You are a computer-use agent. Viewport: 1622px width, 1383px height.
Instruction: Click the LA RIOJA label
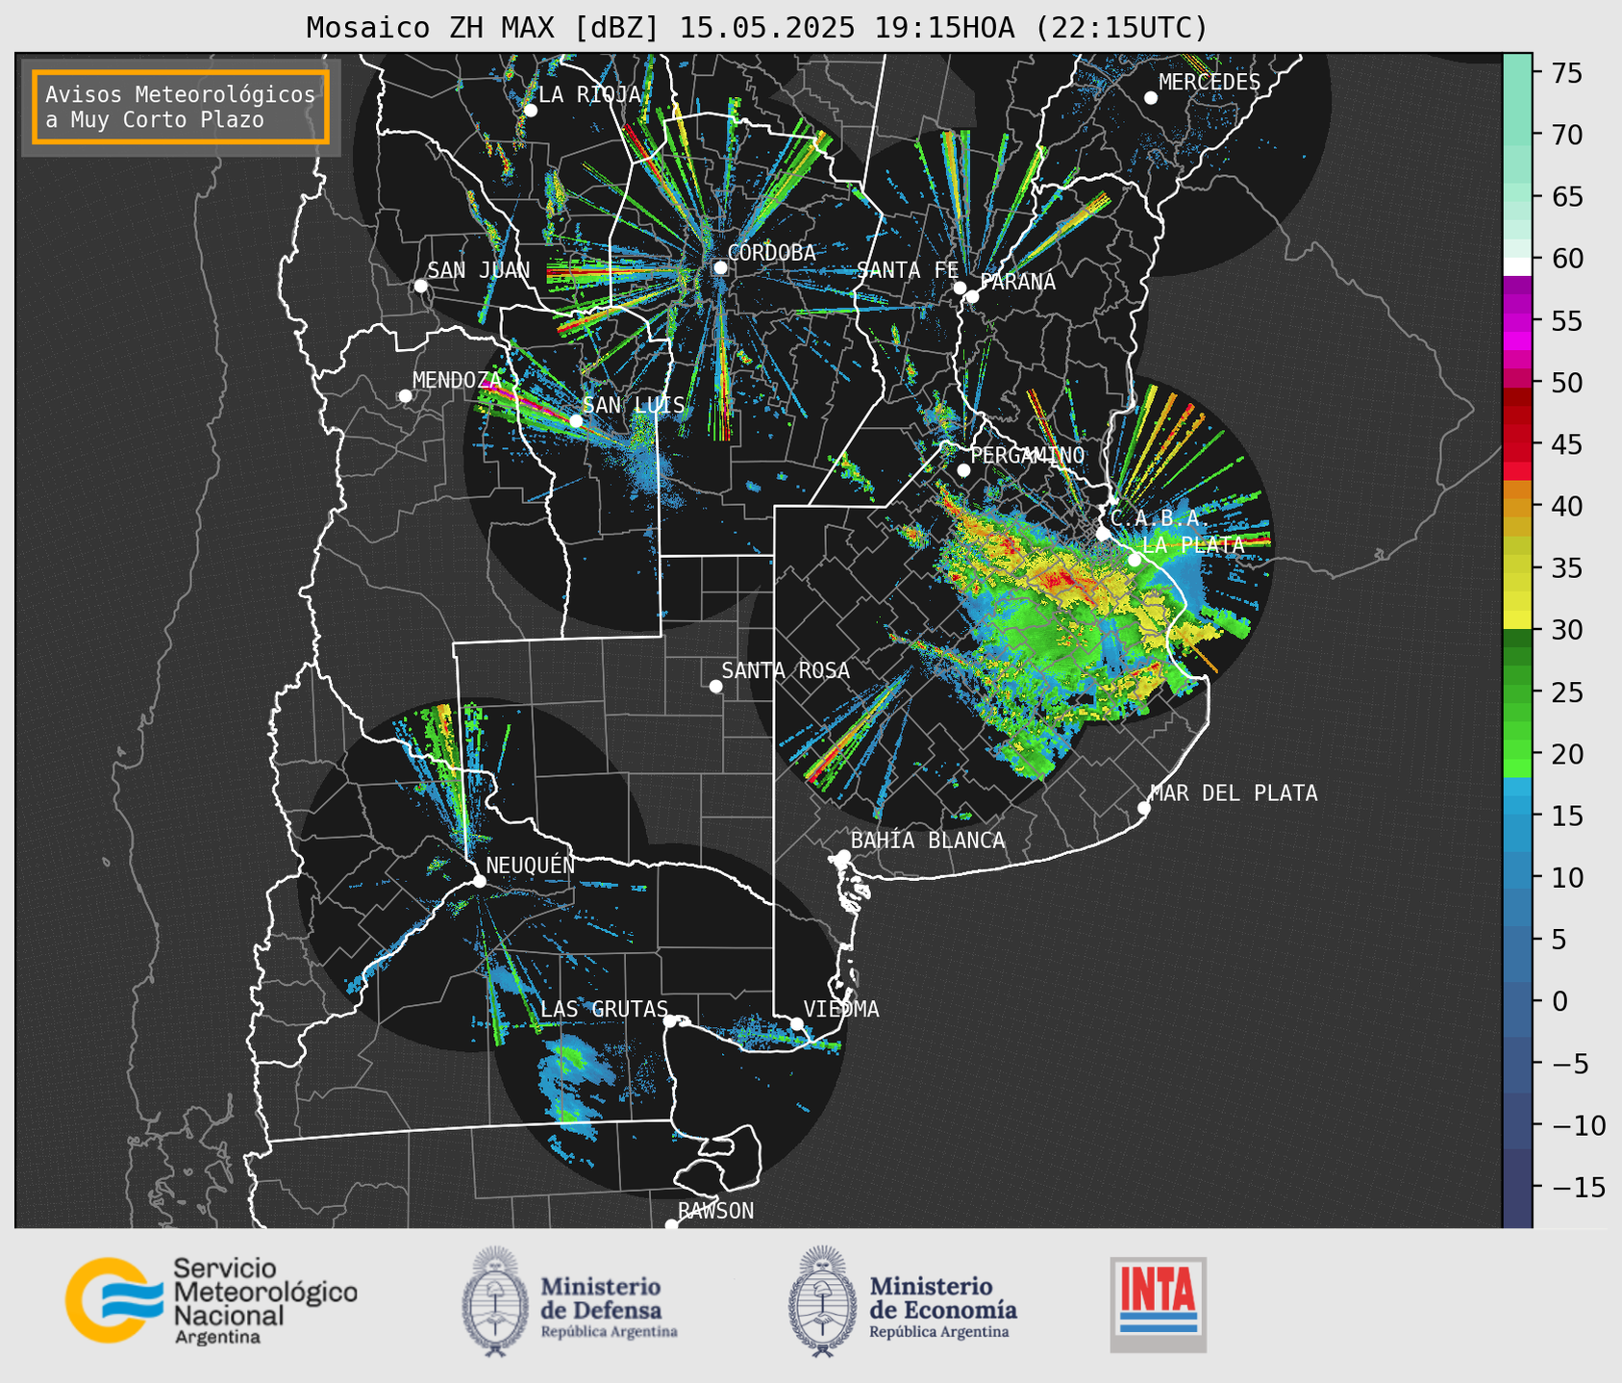pos(589,94)
